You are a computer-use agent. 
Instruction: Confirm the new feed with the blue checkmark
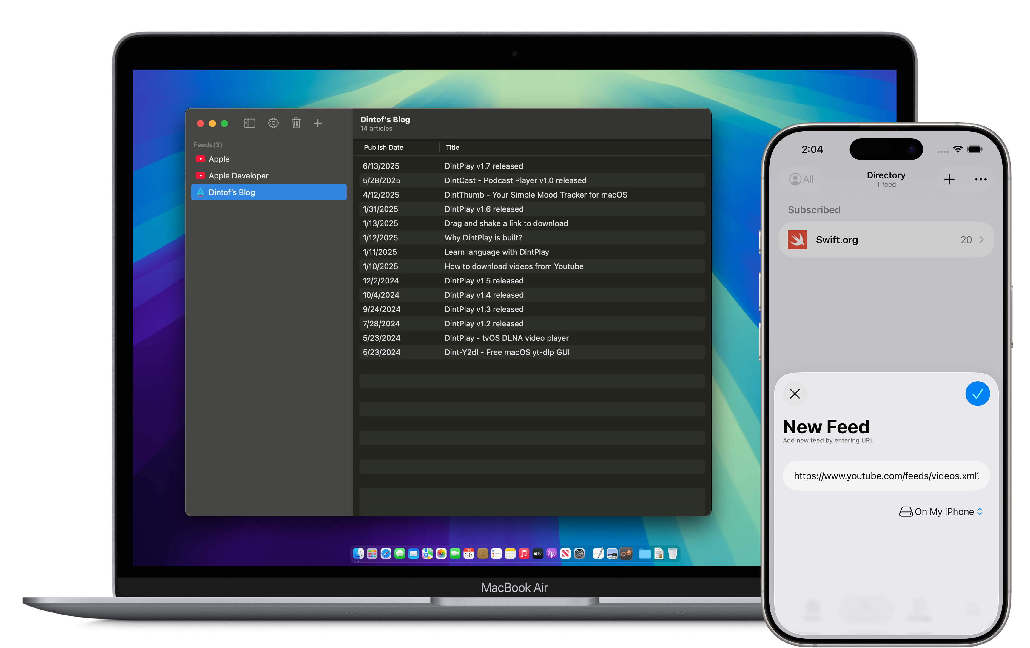[977, 394]
